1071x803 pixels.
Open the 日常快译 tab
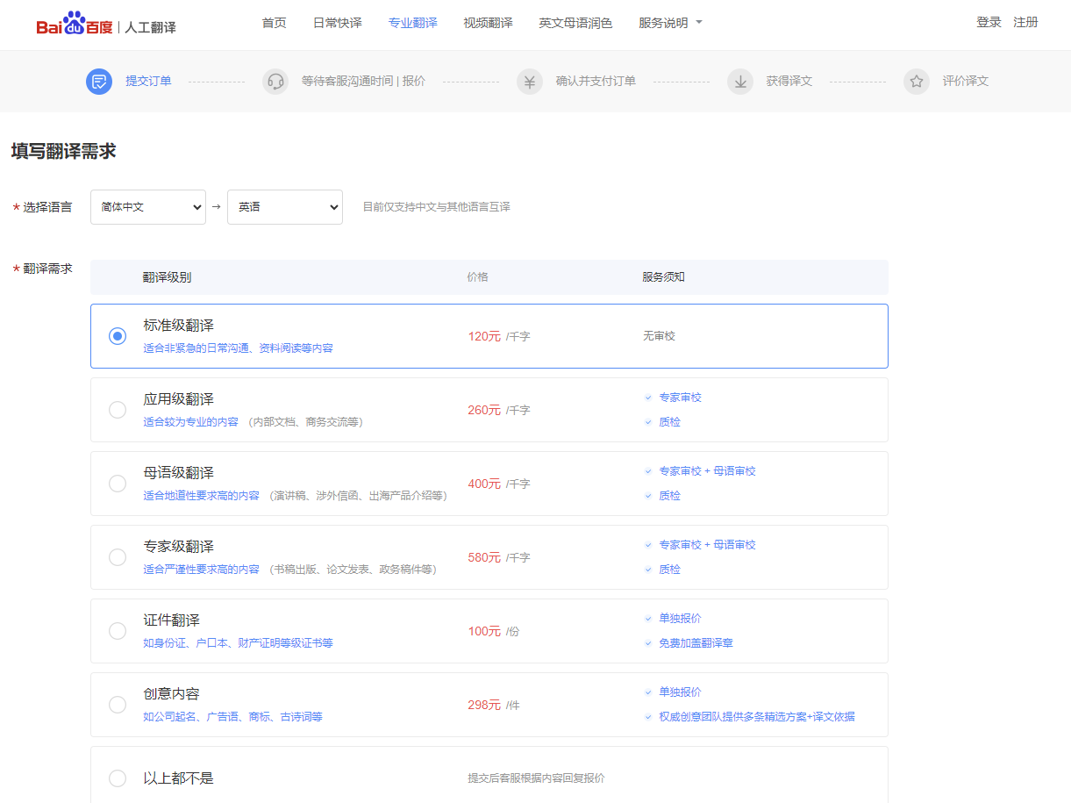coord(337,23)
